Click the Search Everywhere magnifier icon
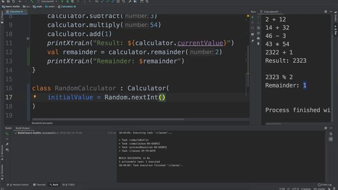338x190 pixels. [x=147, y=2]
